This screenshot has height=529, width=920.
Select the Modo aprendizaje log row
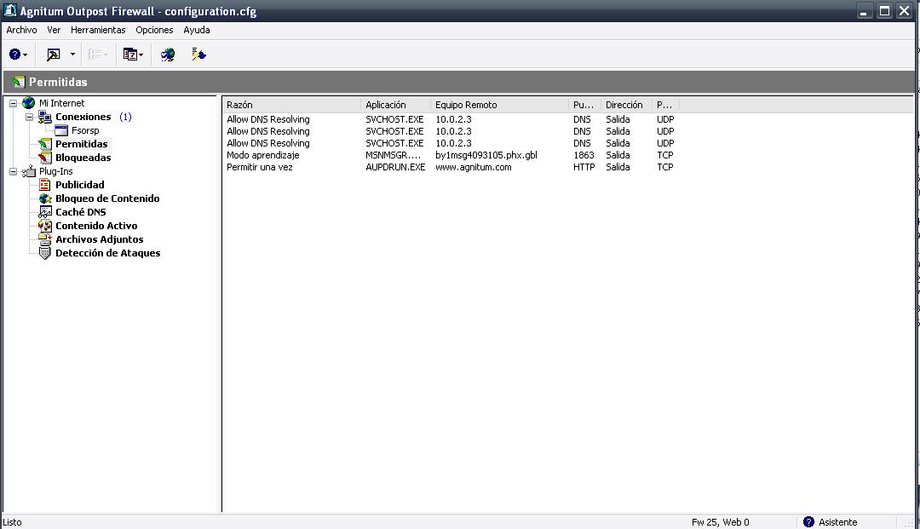(x=451, y=155)
